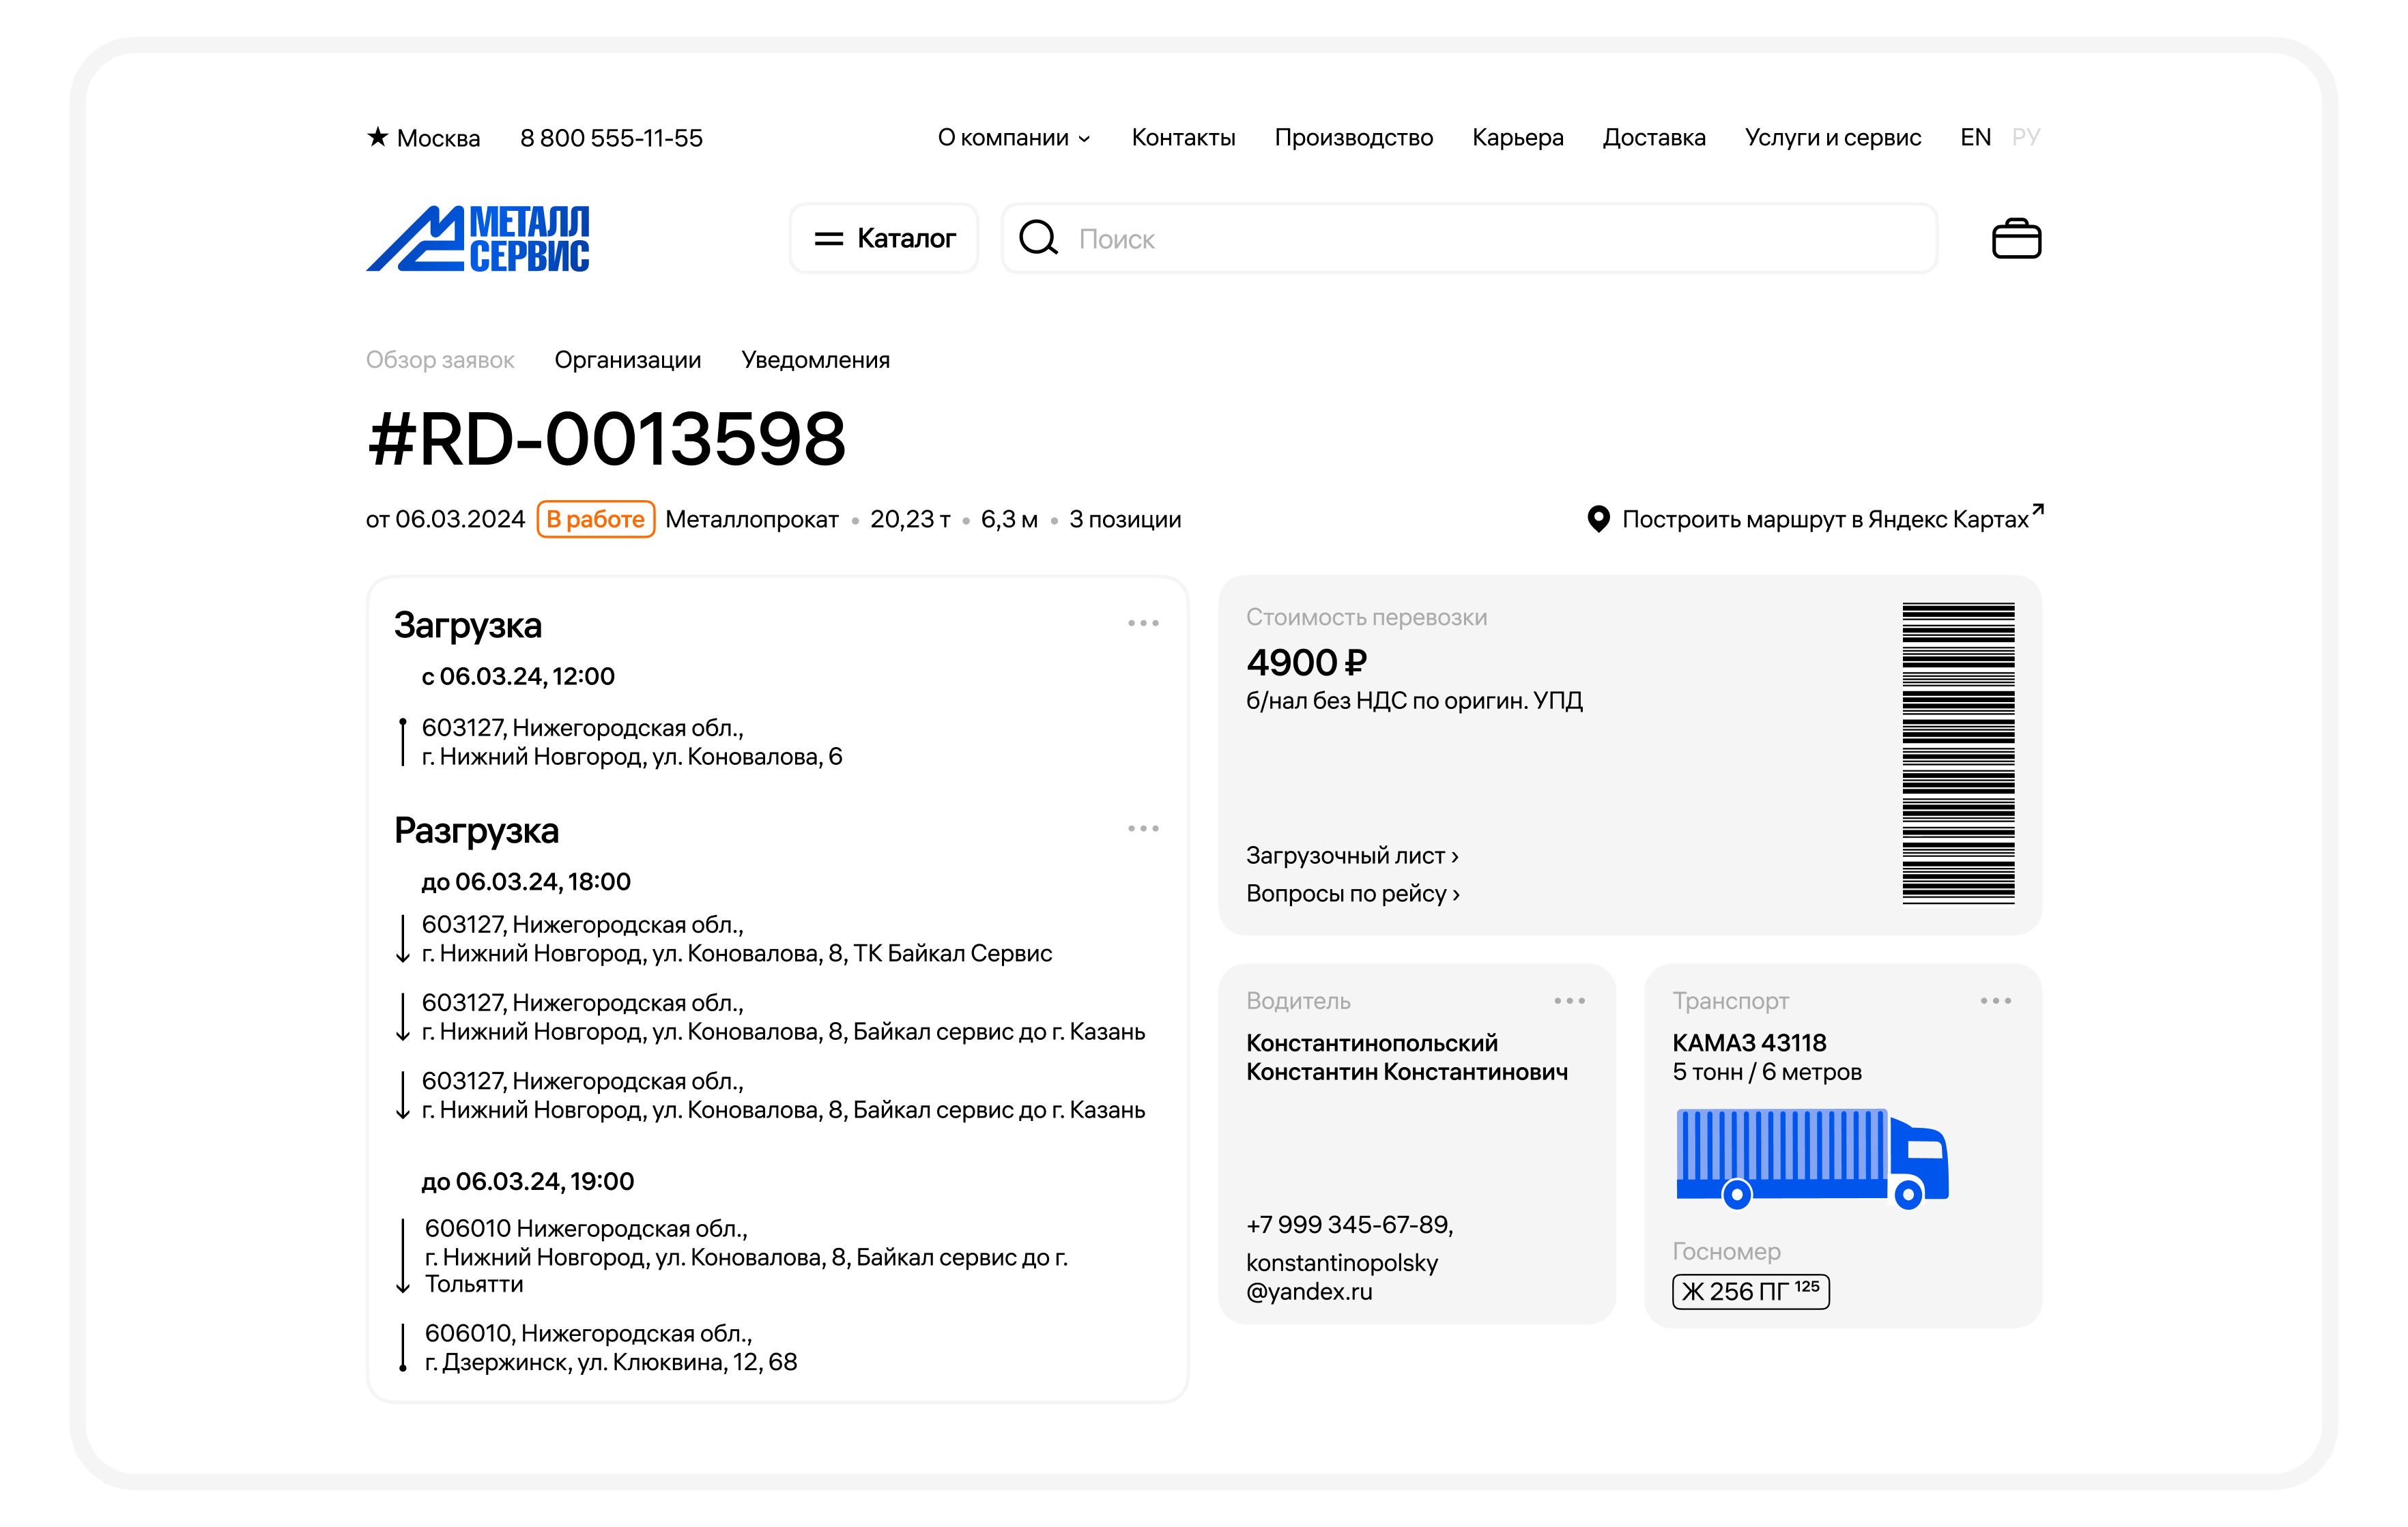Click the search magnifier icon

[1038, 238]
